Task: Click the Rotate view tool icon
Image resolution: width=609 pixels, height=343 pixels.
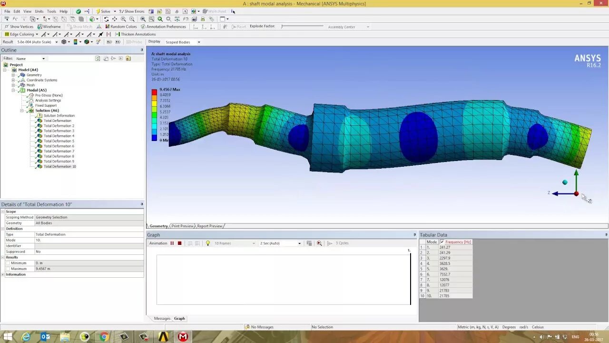Action: (106, 19)
